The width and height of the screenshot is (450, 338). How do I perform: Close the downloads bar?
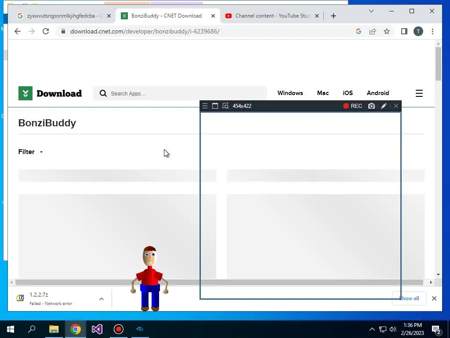(x=434, y=298)
